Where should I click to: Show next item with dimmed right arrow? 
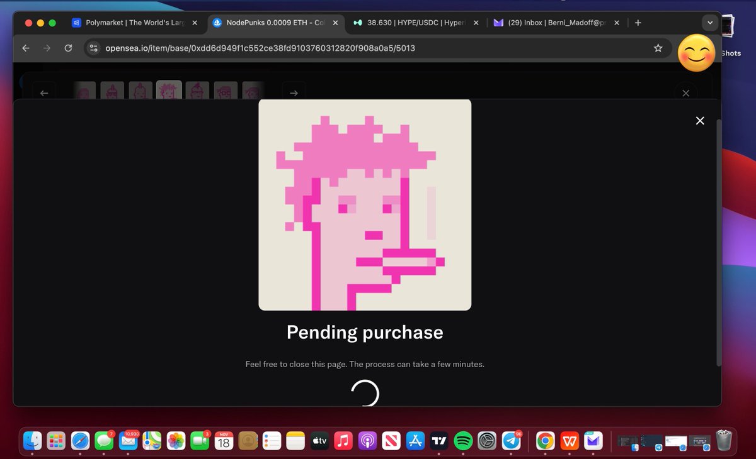pyautogui.click(x=294, y=93)
